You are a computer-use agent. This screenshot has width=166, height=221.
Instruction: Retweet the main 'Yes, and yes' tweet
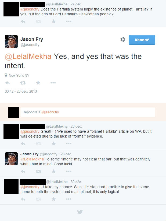[23, 83]
